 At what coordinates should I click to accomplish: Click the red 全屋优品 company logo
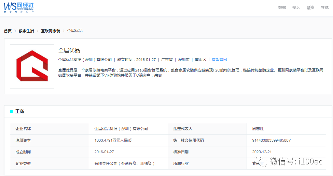[32, 66]
